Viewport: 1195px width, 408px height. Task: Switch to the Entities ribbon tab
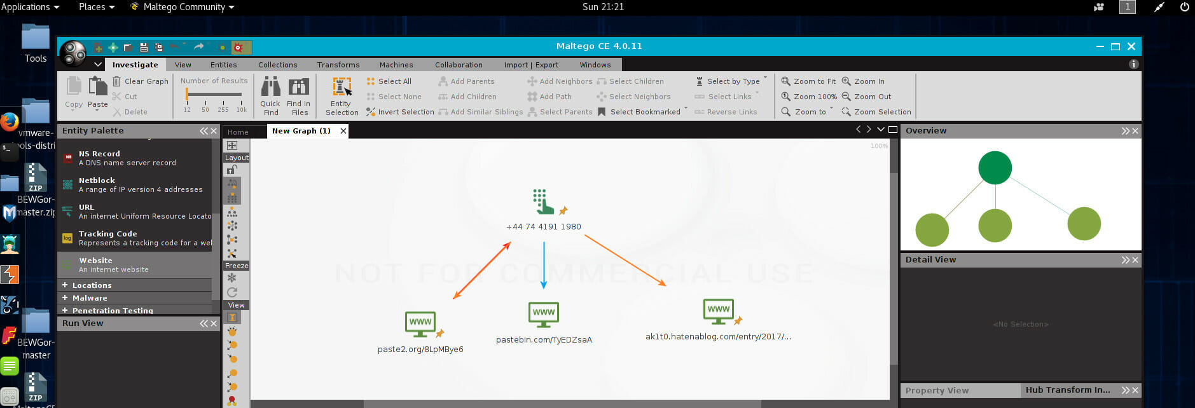pos(224,65)
